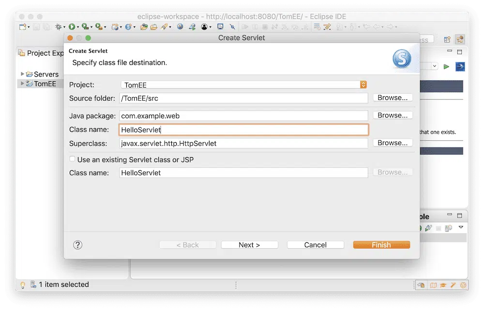Open the Console view menu triangle
Viewport: 484px width, 310px height.
click(461, 227)
